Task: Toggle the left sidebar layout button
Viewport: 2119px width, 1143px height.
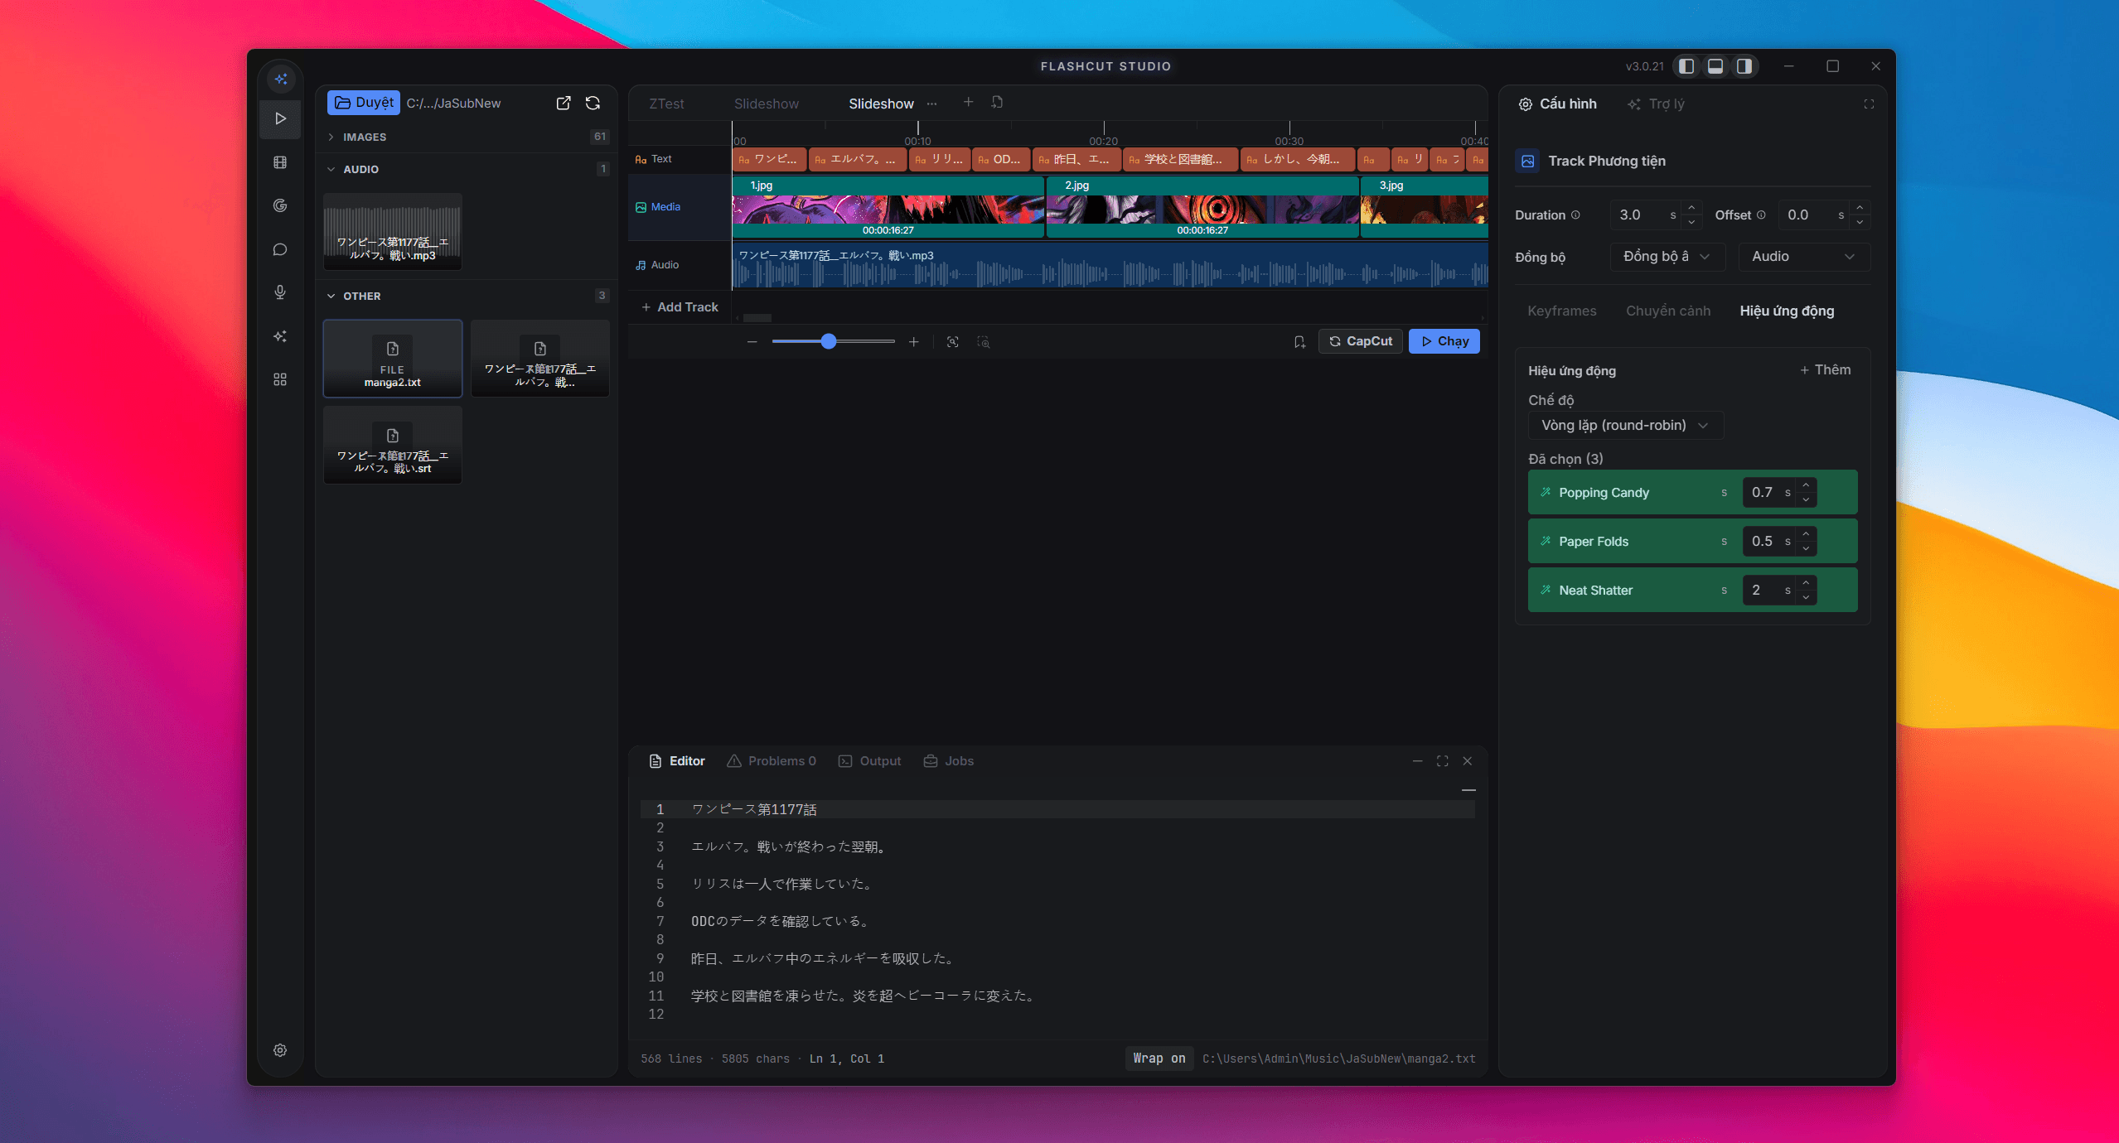Action: [x=1686, y=66]
